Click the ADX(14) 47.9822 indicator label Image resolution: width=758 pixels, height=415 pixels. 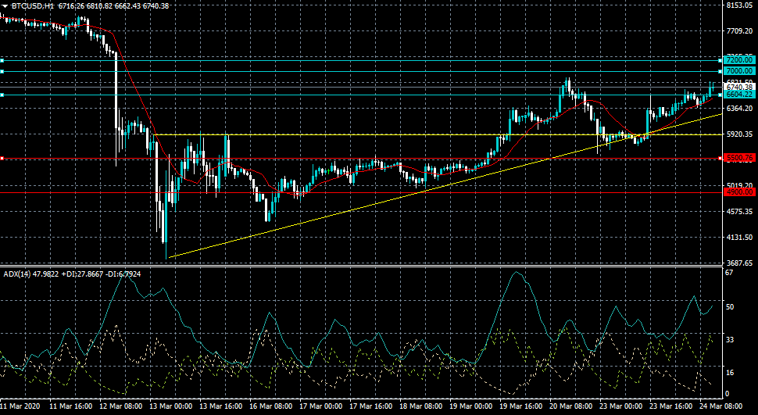[31, 274]
